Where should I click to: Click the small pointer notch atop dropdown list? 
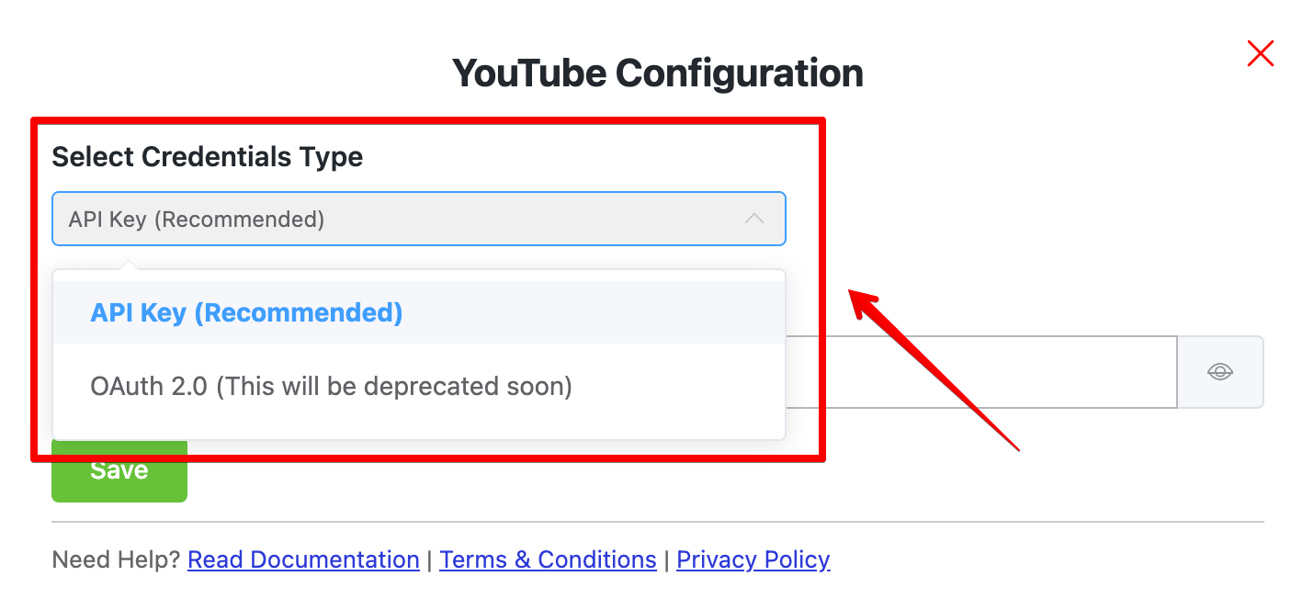[130, 266]
